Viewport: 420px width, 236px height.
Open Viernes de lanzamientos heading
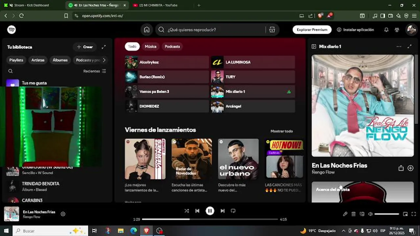pos(160,130)
